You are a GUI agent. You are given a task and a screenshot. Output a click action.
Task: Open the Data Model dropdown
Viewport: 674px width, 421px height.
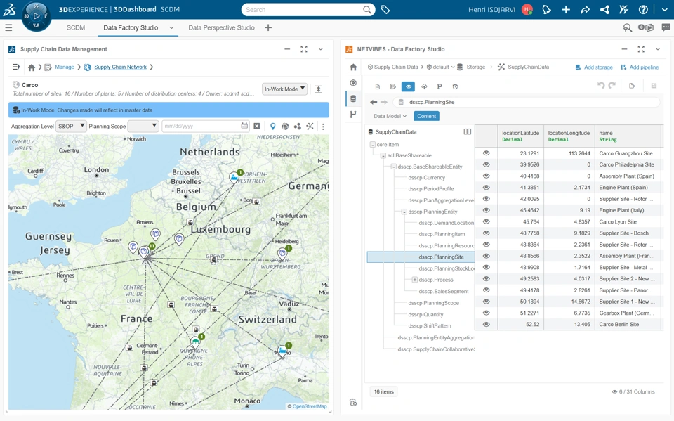click(390, 116)
